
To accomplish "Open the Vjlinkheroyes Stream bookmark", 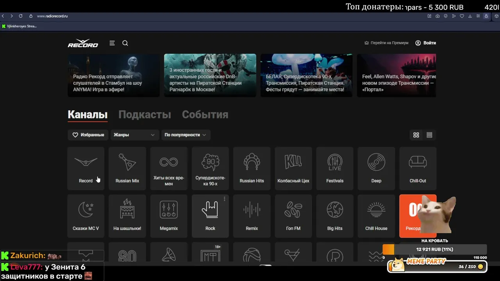I will click(20, 26).
